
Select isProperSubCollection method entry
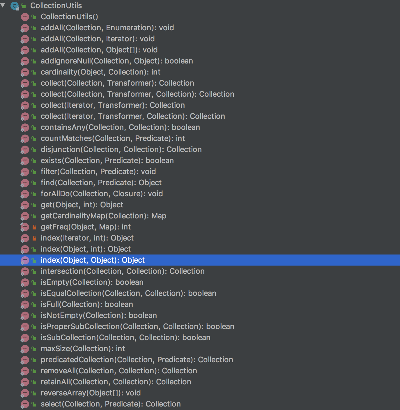[x=137, y=327]
